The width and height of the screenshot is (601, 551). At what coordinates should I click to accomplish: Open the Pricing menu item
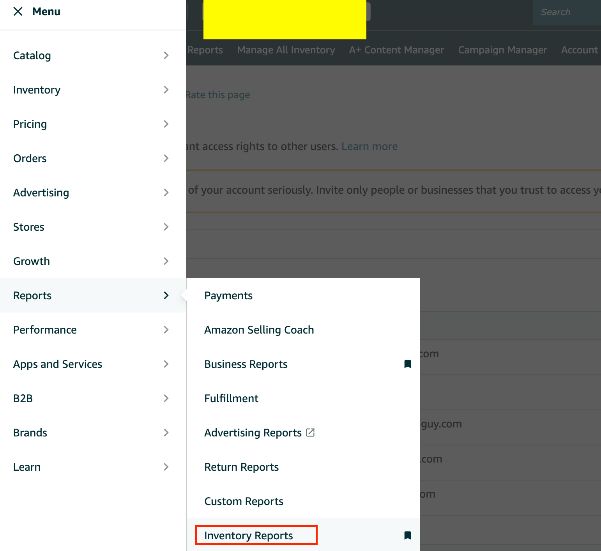point(93,124)
